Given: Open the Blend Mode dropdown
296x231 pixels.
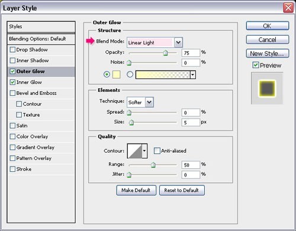Looking at the screenshot, I should tap(178, 43).
